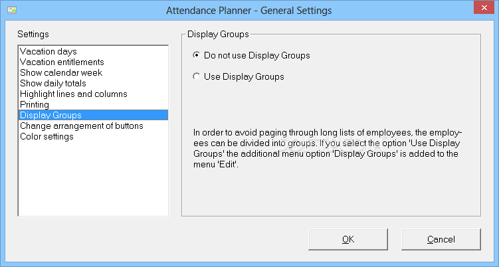Close the General Settings window

point(484,7)
